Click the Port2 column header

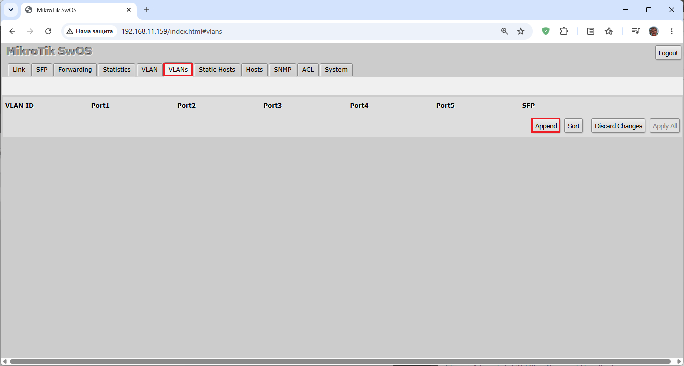pyautogui.click(x=186, y=106)
